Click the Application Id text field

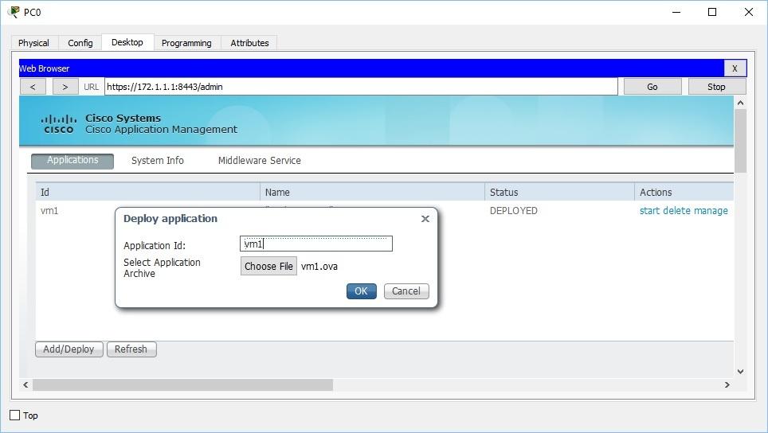[316, 244]
